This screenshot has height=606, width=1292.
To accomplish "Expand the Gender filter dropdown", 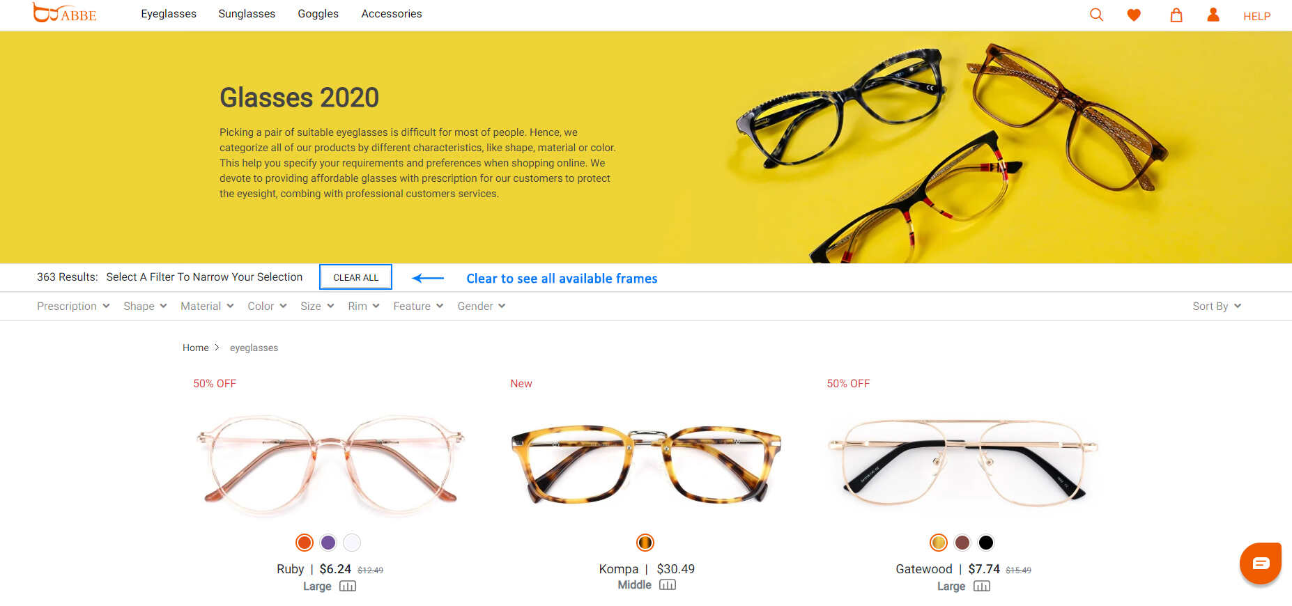I will click(482, 306).
